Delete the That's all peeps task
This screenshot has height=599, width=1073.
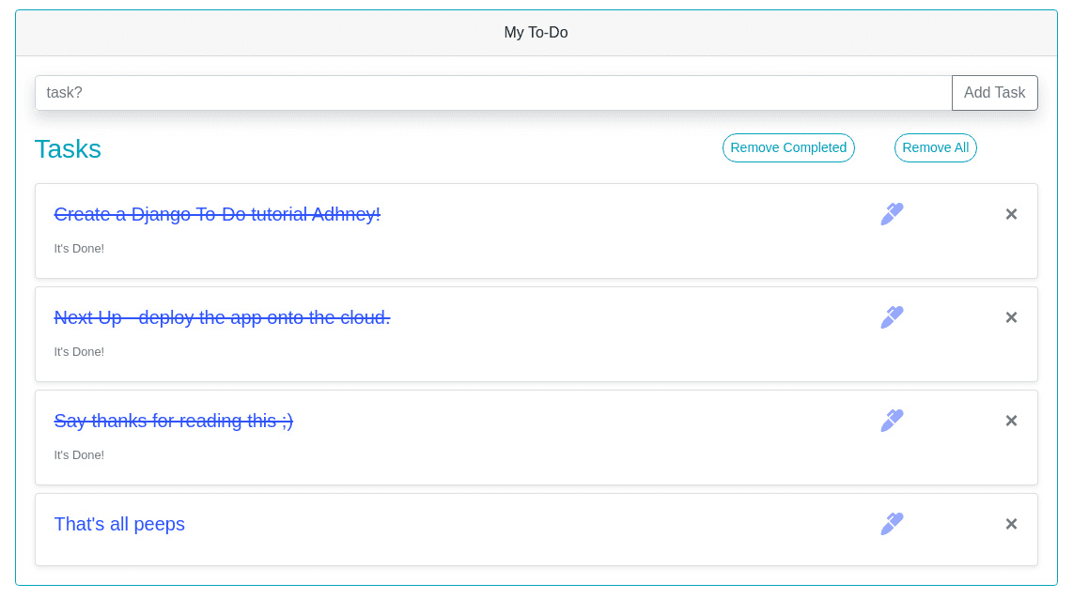click(1011, 524)
